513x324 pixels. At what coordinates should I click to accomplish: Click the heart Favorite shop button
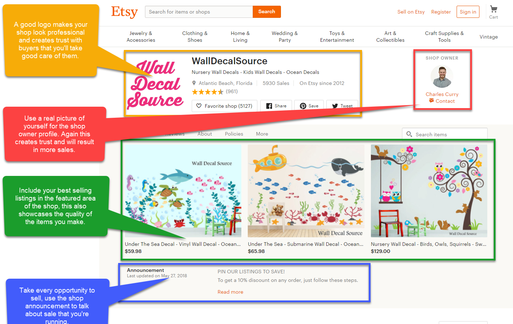[x=225, y=106]
